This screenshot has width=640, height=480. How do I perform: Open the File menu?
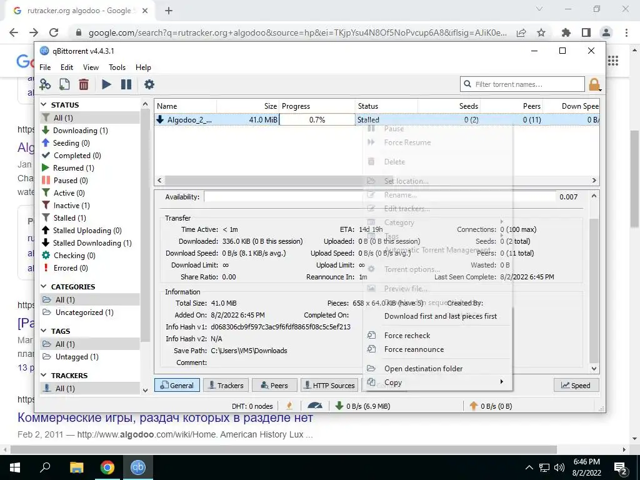pyautogui.click(x=45, y=67)
